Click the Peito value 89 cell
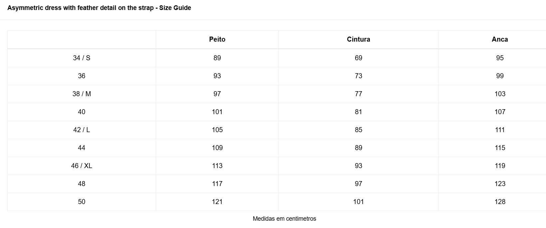This screenshot has width=546, height=228. [x=217, y=58]
